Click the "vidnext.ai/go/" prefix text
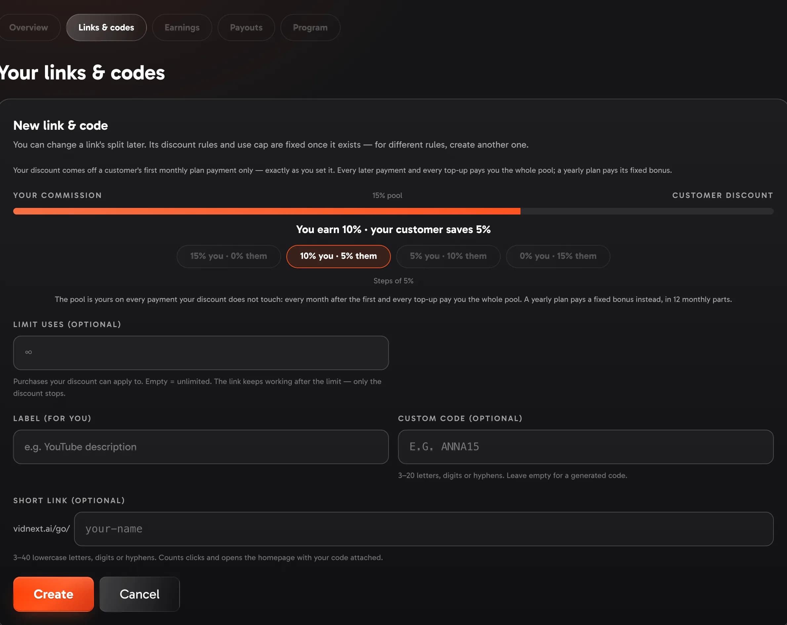Image resolution: width=787 pixels, height=625 pixels. 41,529
